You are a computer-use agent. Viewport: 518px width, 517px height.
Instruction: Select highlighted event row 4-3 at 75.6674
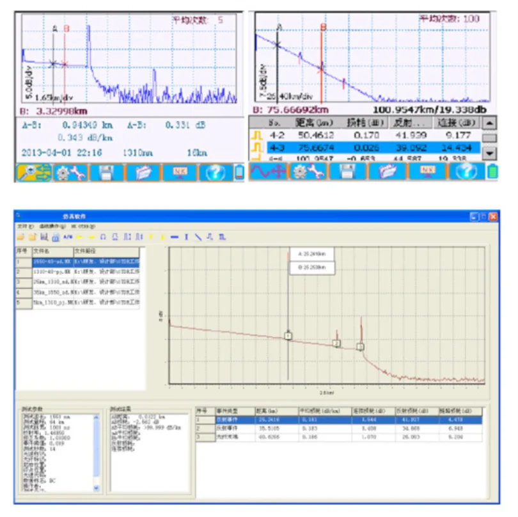pyautogui.click(x=365, y=147)
